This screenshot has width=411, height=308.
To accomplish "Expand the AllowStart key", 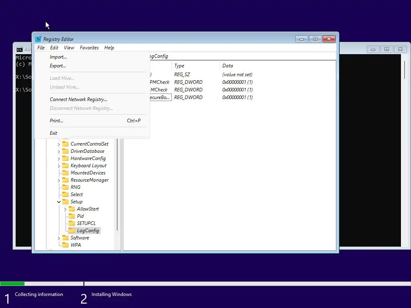I will [65, 209].
